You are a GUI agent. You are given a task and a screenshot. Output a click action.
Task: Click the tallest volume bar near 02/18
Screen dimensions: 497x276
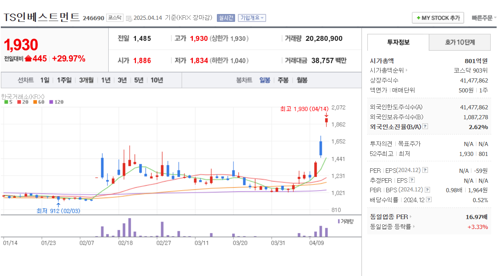(129, 227)
